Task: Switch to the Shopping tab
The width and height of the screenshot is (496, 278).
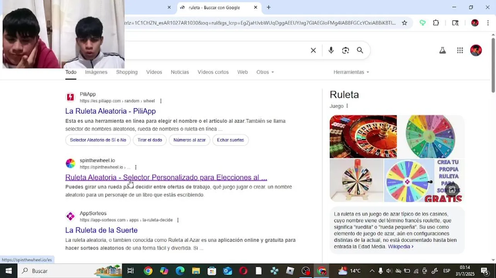Action: (x=127, y=72)
